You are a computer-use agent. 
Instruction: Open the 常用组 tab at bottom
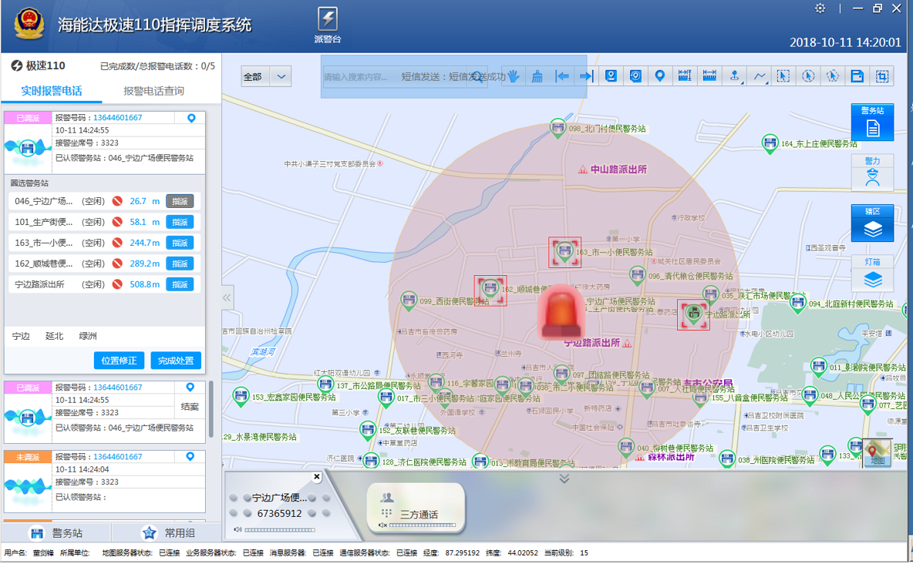(x=168, y=533)
